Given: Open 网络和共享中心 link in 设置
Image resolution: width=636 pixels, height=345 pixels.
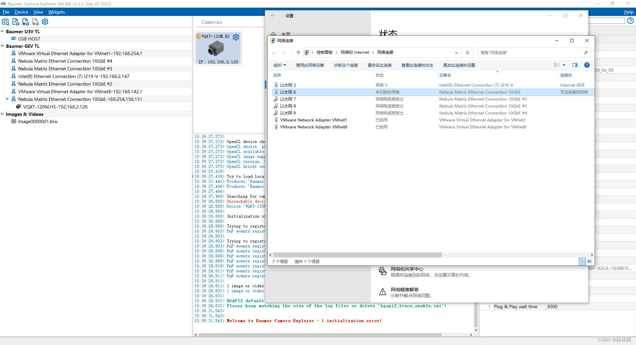Looking at the screenshot, I should pos(407,269).
